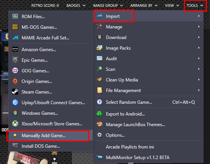Expand the Image Group dropdown
210x164 pixels.
(x=108, y=5)
